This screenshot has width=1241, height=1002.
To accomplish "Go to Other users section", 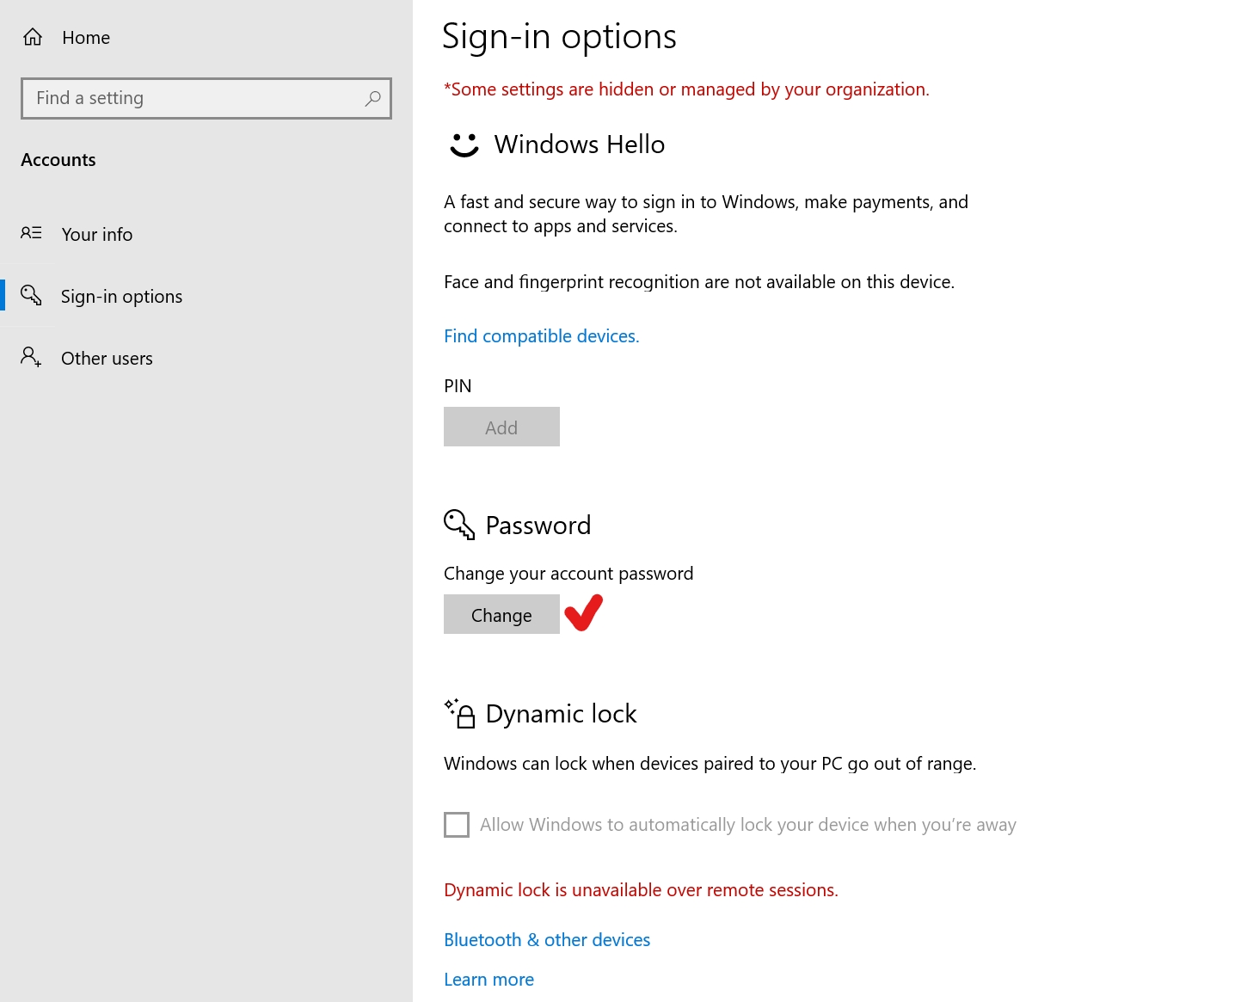I will (107, 359).
